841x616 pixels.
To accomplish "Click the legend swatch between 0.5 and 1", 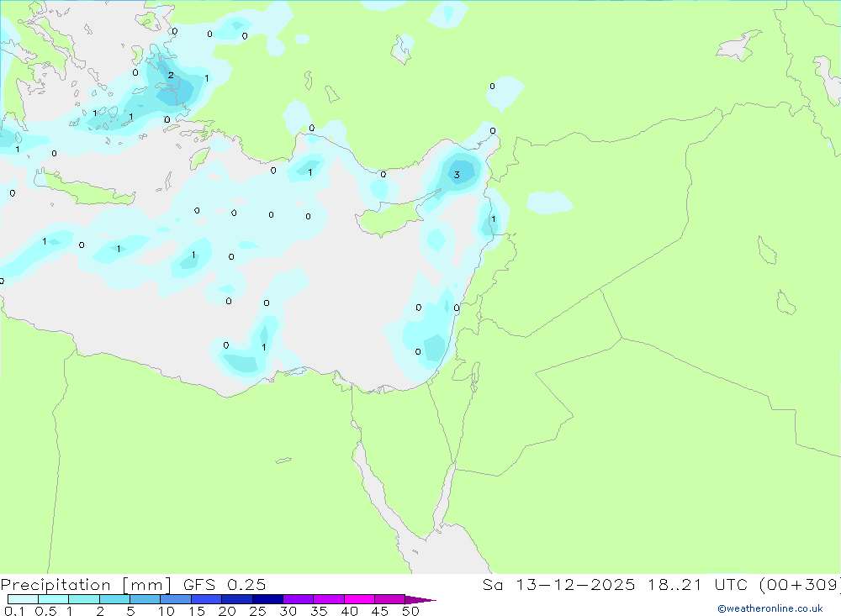I will 54,599.
